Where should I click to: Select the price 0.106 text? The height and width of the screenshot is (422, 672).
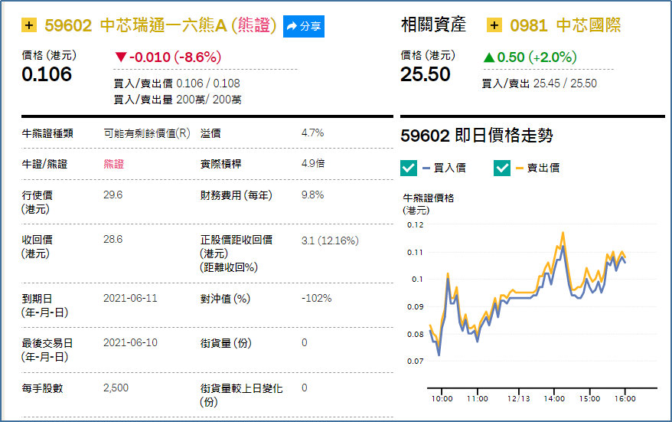(47, 74)
